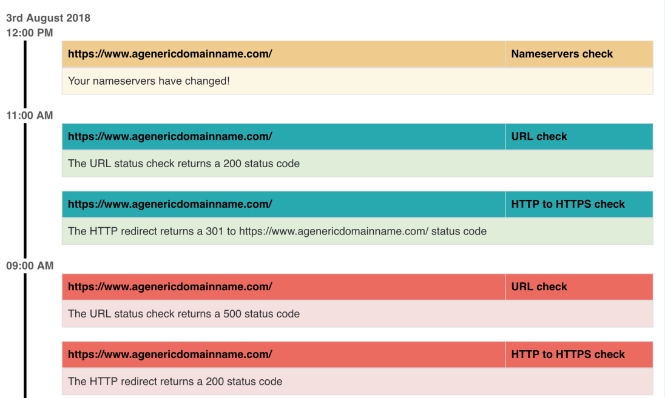Select the red URL check label
The height and width of the screenshot is (398, 665).
[x=539, y=287]
